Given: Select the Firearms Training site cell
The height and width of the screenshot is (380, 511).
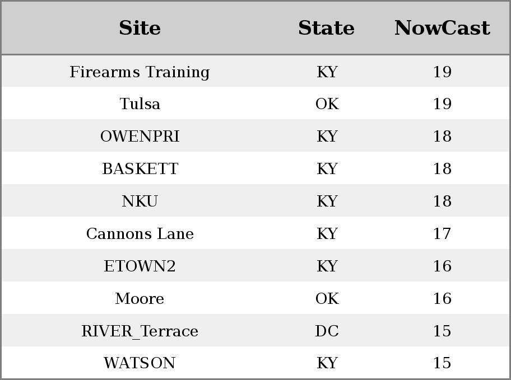Looking at the screenshot, I should tap(140, 72).
